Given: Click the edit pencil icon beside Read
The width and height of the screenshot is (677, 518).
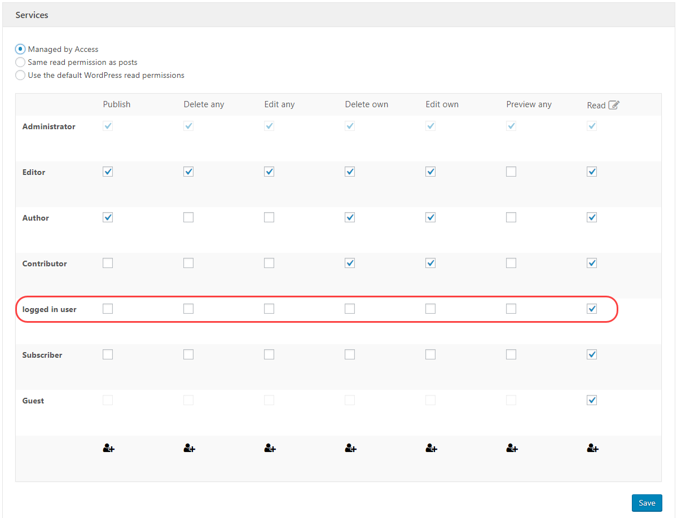Looking at the screenshot, I should tap(614, 104).
